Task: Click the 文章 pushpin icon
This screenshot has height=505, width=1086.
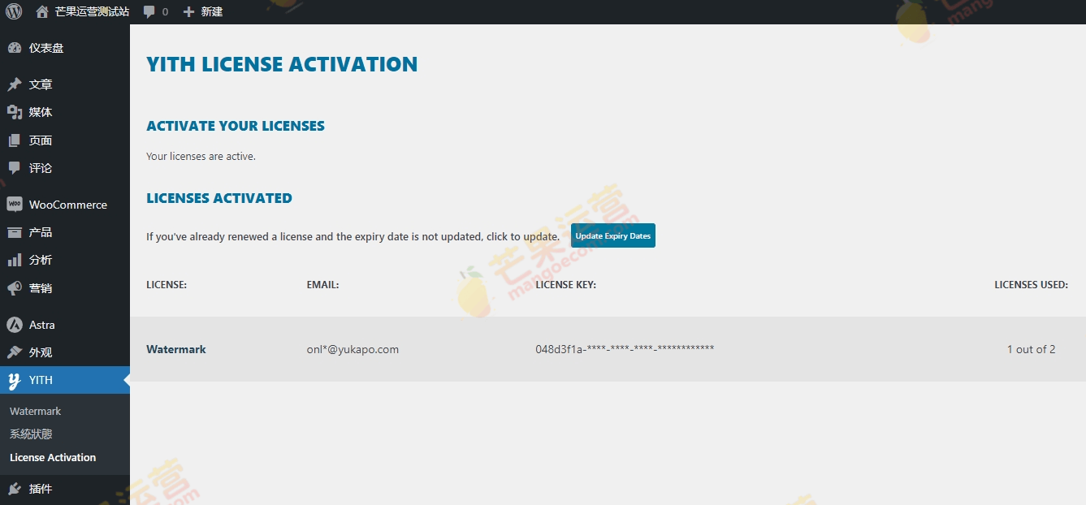Action: click(x=15, y=84)
